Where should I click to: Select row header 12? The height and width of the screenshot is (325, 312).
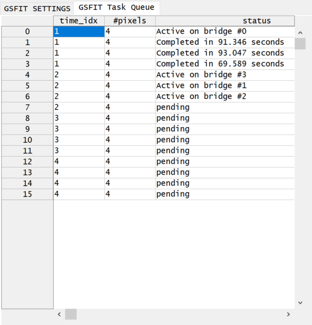tap(27, 162)
